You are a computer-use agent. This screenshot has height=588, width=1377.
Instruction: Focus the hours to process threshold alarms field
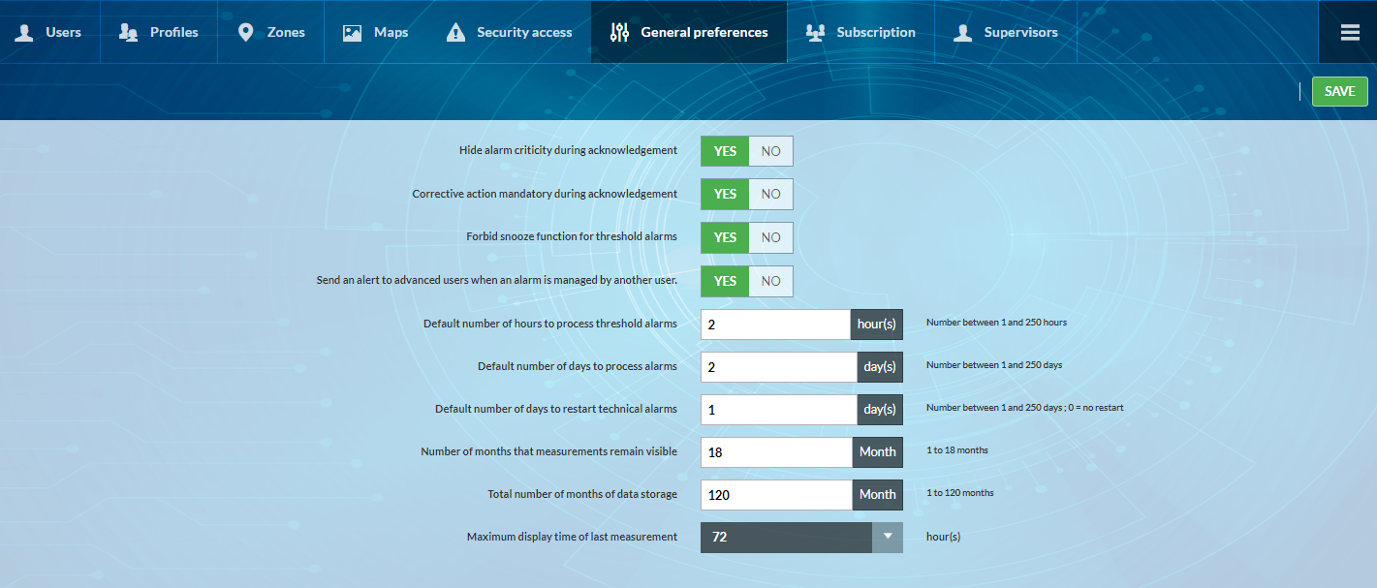pyautogui.click(x=775, y=325)
